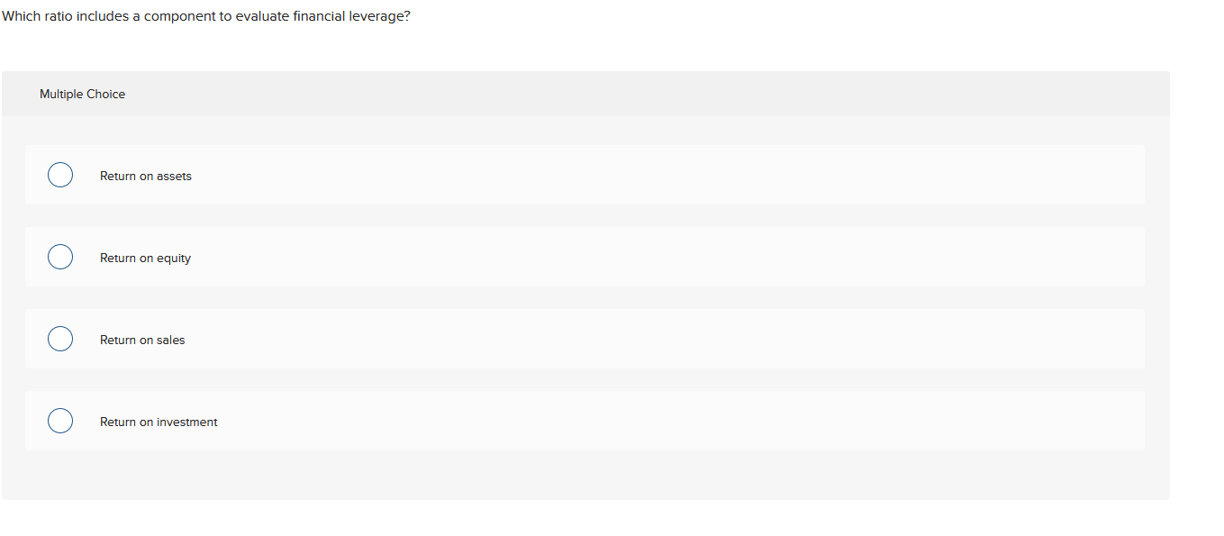Select the Return on equity radio button
Viewport: 1224px width, 536px height.
(x=59, y=257)
